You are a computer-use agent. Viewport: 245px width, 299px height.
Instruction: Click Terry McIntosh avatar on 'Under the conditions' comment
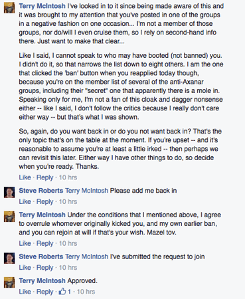coord(9,216)
